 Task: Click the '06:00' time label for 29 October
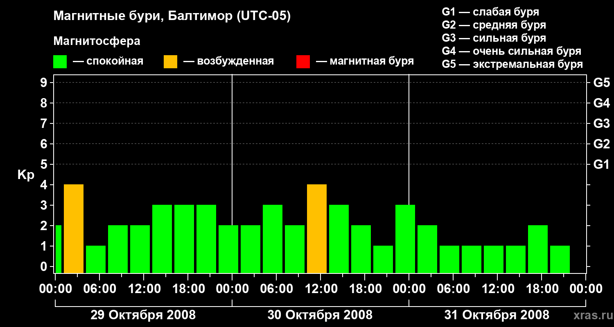pos(99,289)
